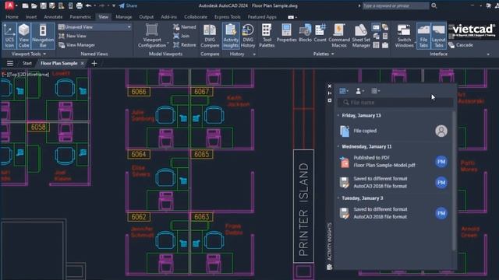Click the search magnifier icon
499x280 pixels.
[434, 5]
